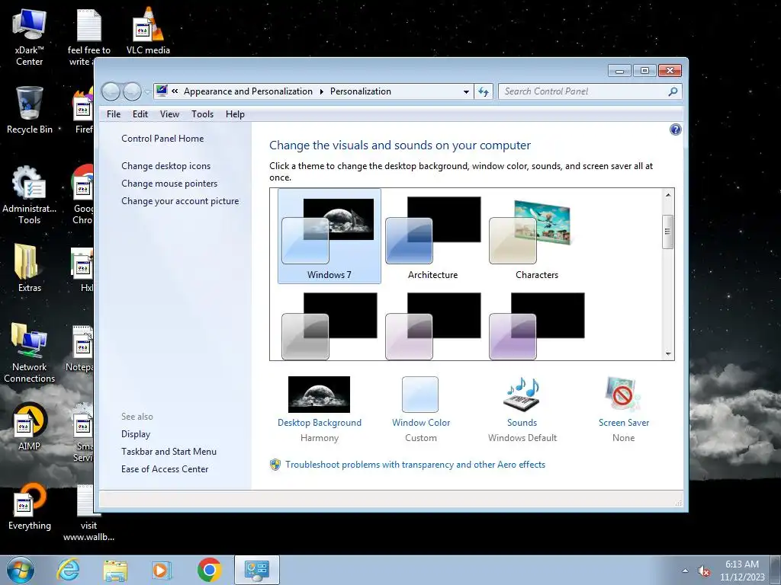Select Administrative Tools desktop icon

(30, 196)
